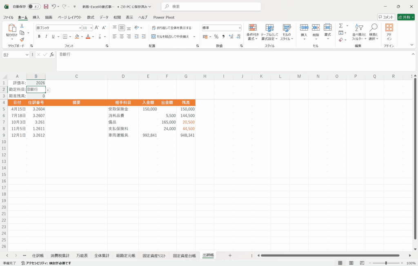Open the dropdown arrow beside cell B2
Viewport: 418px width, 266px height.
point(48,89)
